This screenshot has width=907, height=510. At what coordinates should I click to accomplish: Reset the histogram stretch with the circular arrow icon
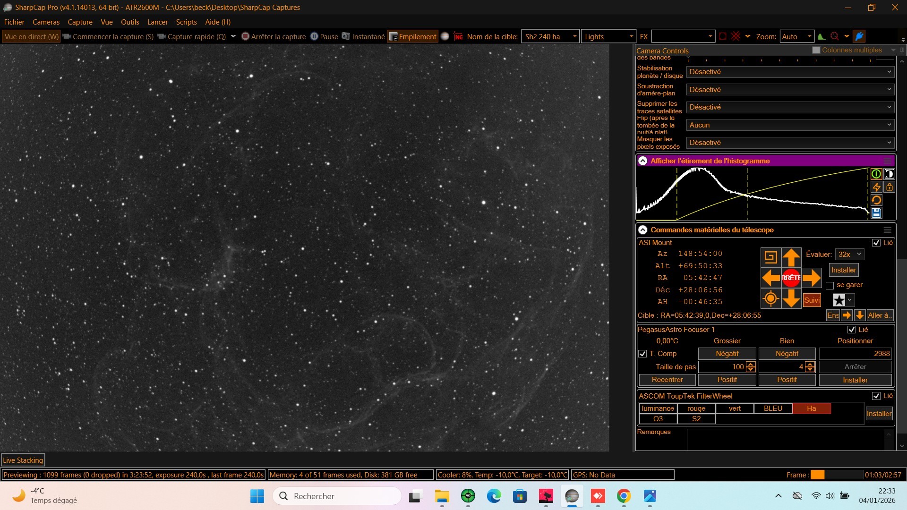pyautogui.click(x=876, y=200)
